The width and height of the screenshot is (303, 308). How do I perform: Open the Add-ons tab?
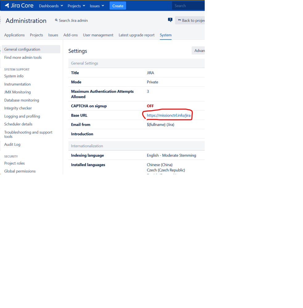point(71,35)
